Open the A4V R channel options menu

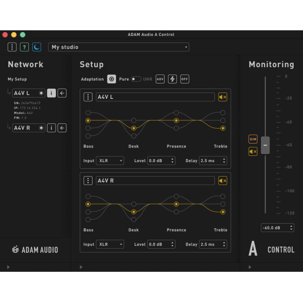point(88,181)
